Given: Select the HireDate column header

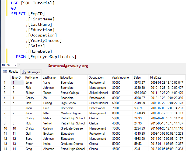Looking at the screenshot, I should click(x=156, y=78).
